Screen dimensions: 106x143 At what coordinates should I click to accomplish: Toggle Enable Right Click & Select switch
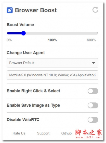coord(93,91)
